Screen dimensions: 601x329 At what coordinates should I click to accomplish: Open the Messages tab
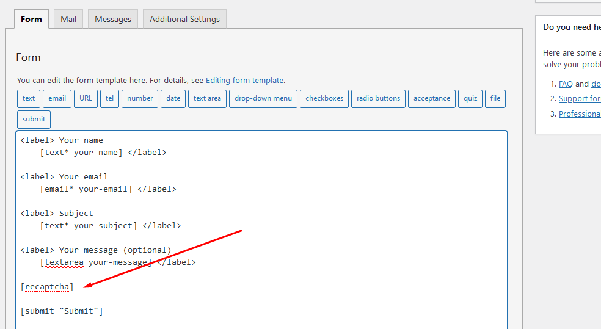point(112,19)
